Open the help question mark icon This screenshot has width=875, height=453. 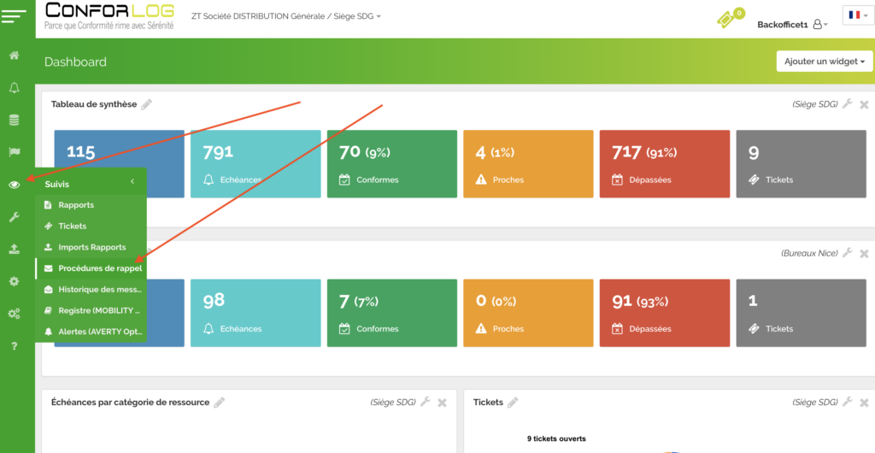coord(14,346)
